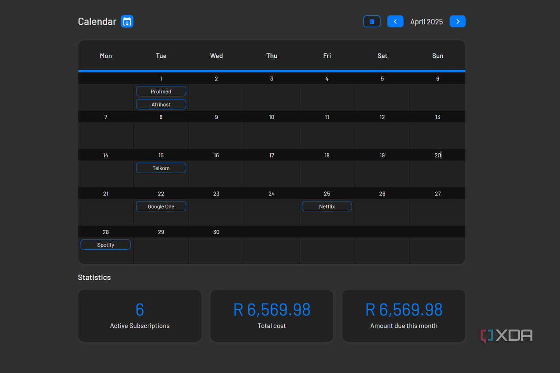Image resolution: width=560 pixels, height=373 pixels.
Task: Click the day number 17
Action: pos(272,156)
